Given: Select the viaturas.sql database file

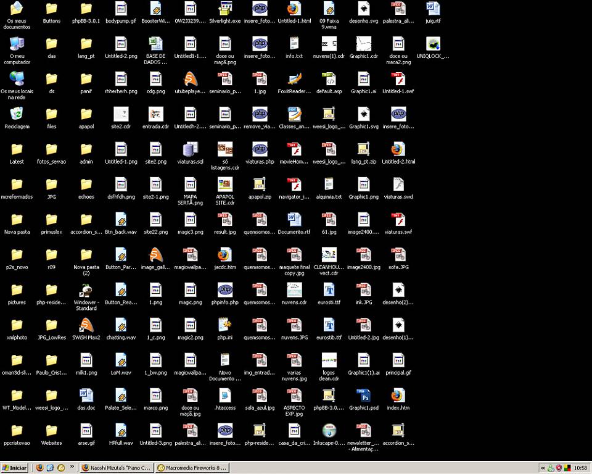Looking at the screenshot, I should tap(191, 149).
